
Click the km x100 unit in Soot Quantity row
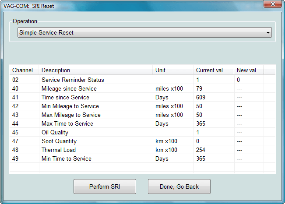[166, 141]
